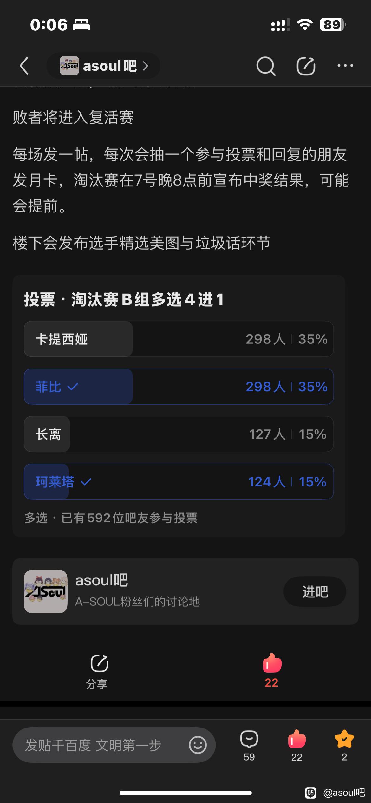Tap the compose post icon in header
Screen dimensions: 371x803
coord(306,66)
